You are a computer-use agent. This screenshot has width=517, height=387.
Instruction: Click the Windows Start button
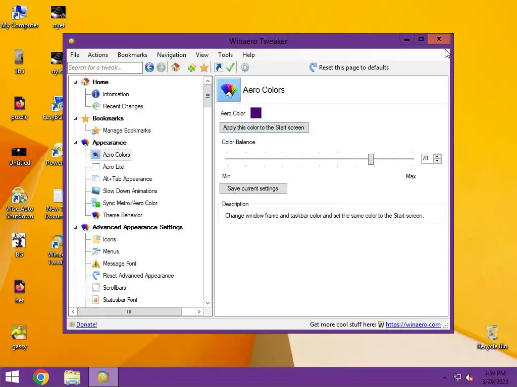[12, 377]
